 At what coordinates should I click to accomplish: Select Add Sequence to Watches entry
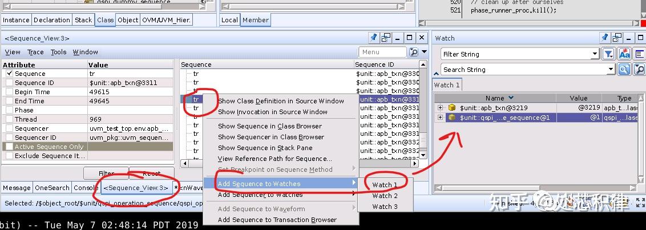click(281, 184)
